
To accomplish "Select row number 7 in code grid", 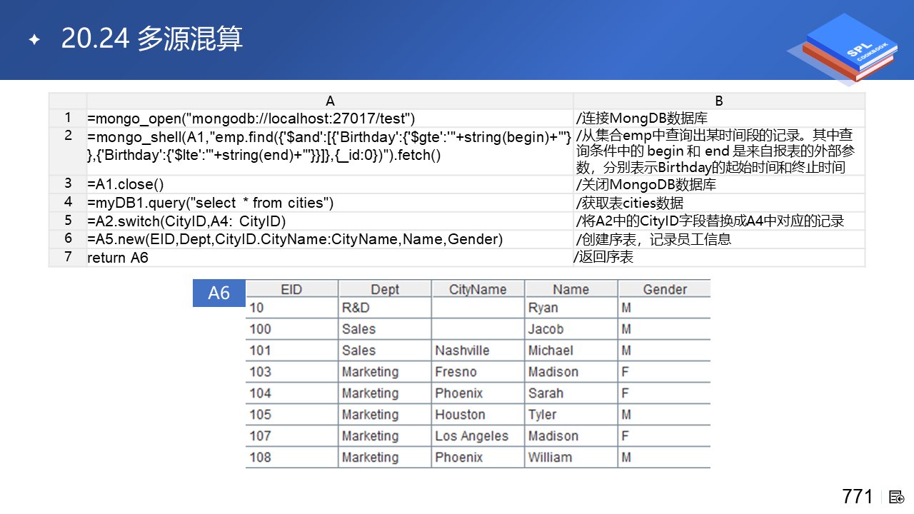I will click(x=68, y=257).
